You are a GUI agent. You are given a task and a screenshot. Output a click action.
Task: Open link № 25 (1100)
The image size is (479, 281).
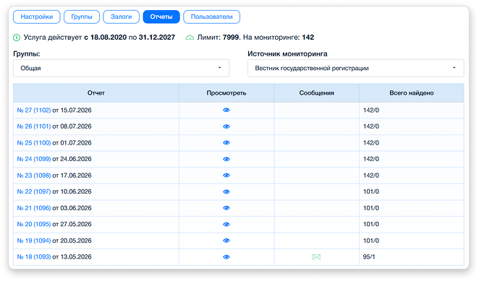[x=34, y=143]
